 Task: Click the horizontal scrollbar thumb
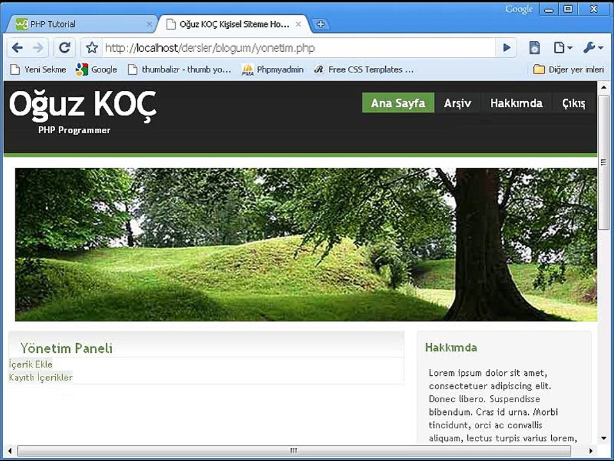point(294,451)
